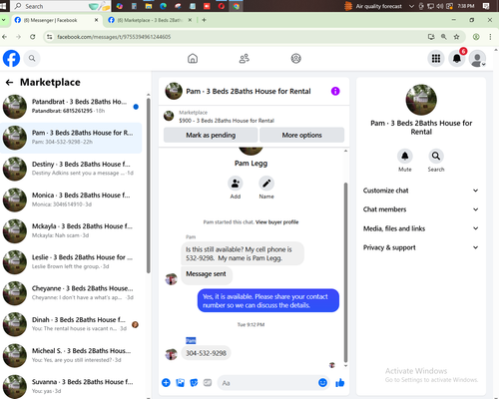Image resolution: width=499 pixels, height=399 pixels.
Task: Click the Windows taskbar Search box
Action: click(62, 6)
